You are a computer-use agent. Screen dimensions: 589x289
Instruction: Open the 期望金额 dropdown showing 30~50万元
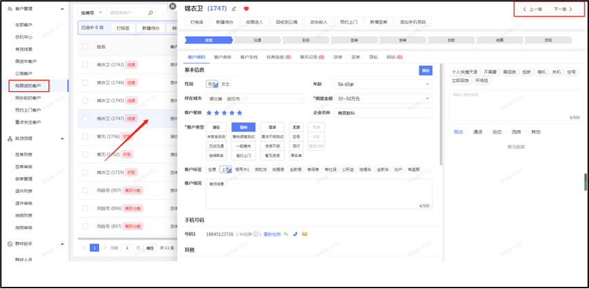pyautogui.click(x=383, y=99)
